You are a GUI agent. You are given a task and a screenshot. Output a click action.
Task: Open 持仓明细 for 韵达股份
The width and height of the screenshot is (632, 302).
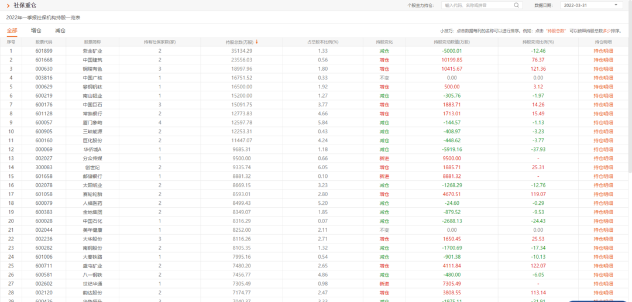[x=603, y=293]
